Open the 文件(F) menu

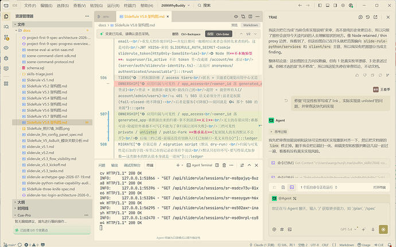pyautogui.click(x=30, y=5)
